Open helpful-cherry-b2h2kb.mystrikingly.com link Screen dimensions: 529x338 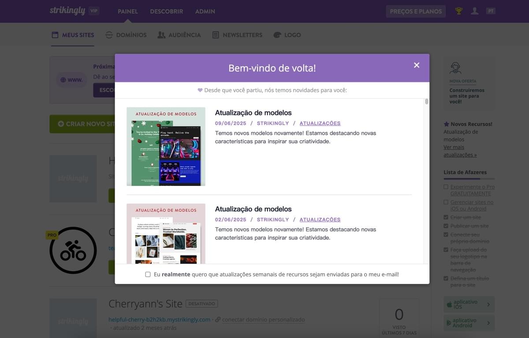[160, 319]
